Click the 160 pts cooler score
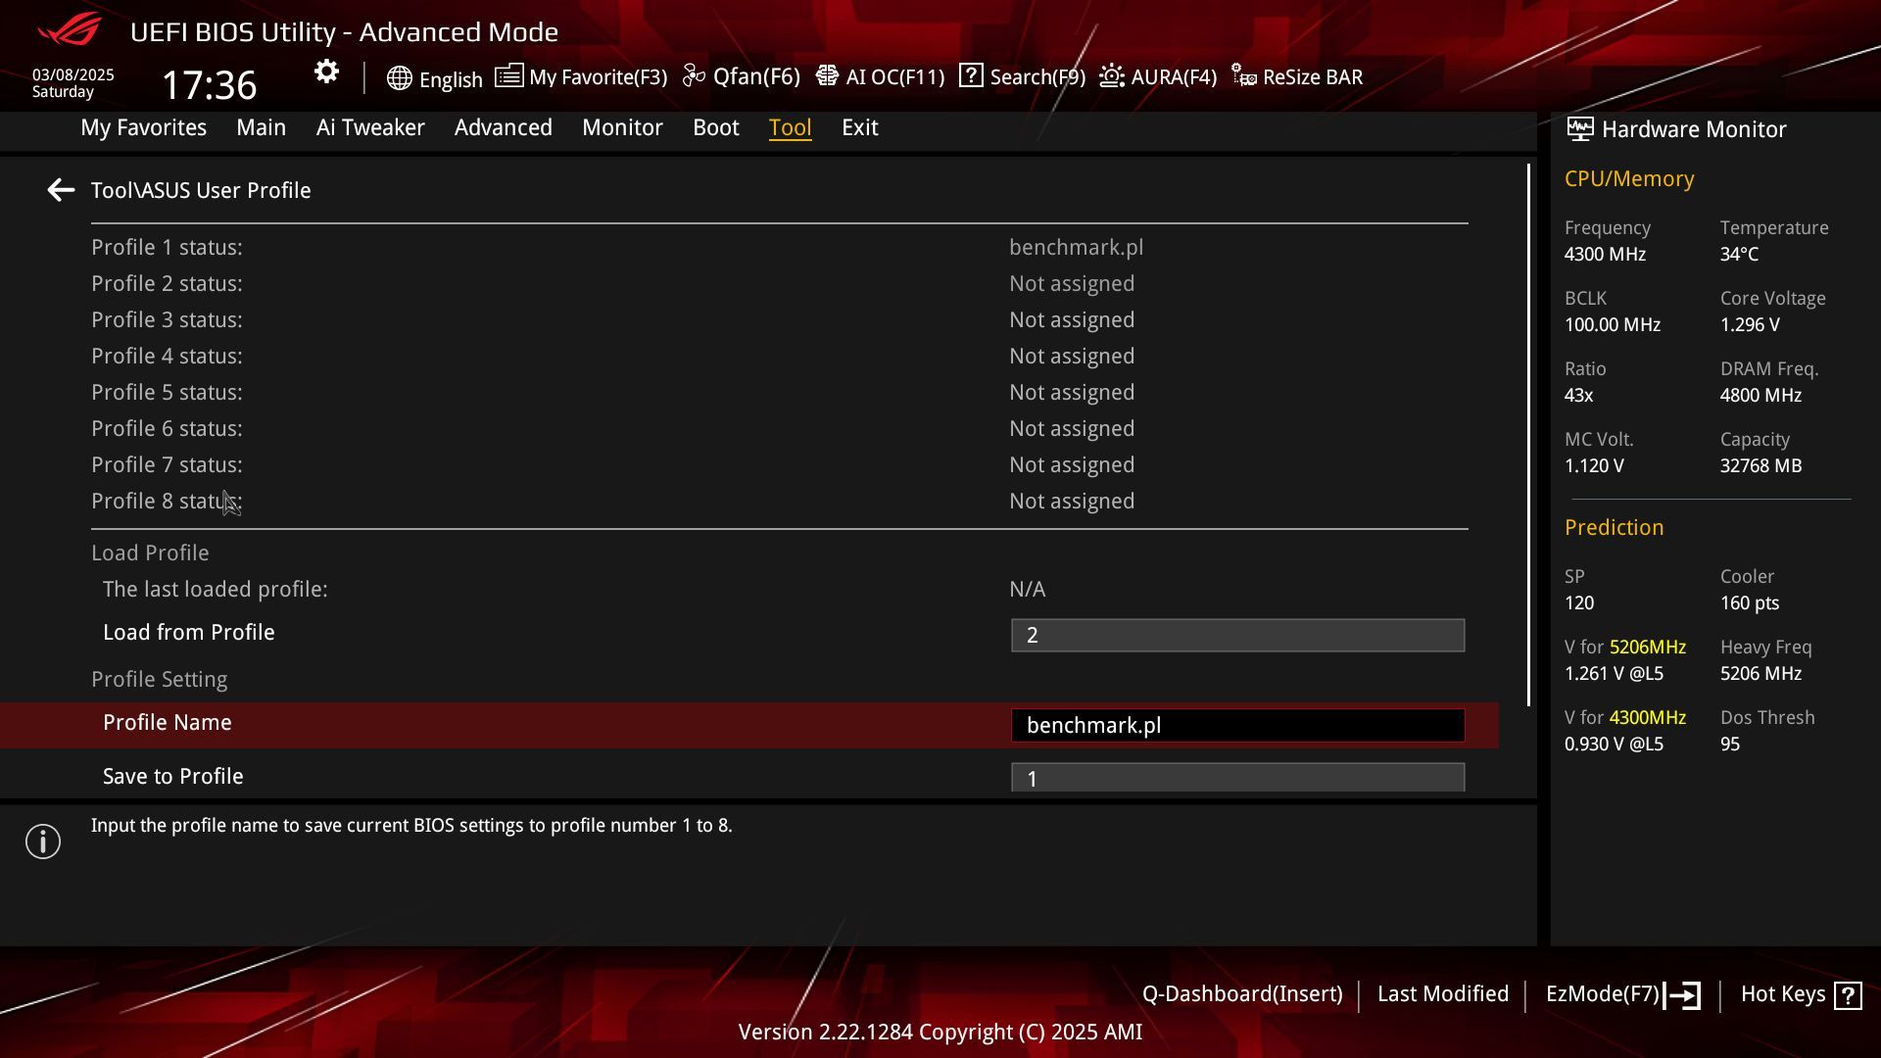1881x1058 pixels. pos(1750,602)
